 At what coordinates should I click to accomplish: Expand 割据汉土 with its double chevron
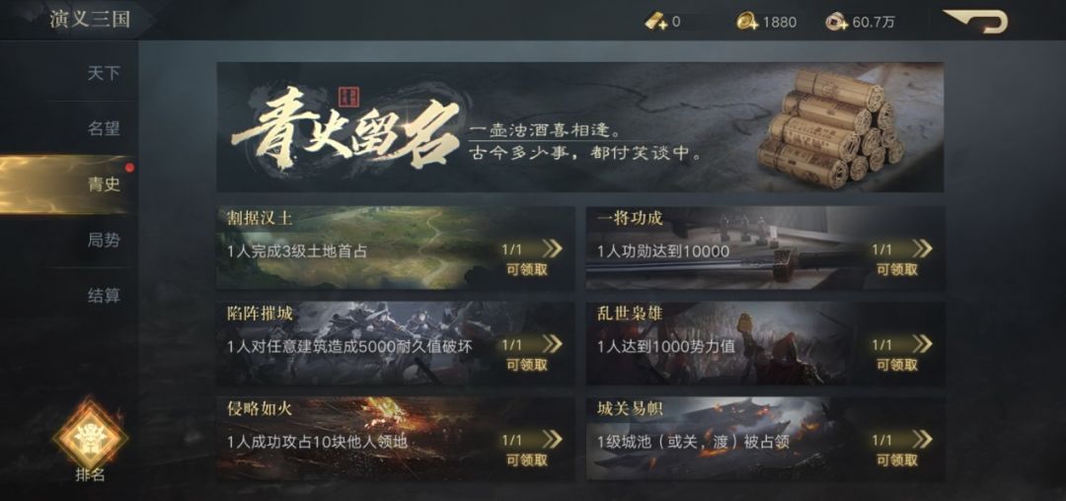click(552, 249)
